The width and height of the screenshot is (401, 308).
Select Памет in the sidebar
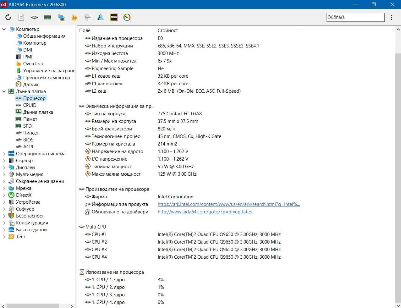(x=30, y=119)
